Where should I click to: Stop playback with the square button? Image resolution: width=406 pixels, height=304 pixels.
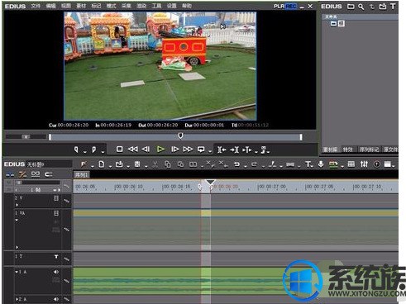pyautogui.click(x=119, y=150)
